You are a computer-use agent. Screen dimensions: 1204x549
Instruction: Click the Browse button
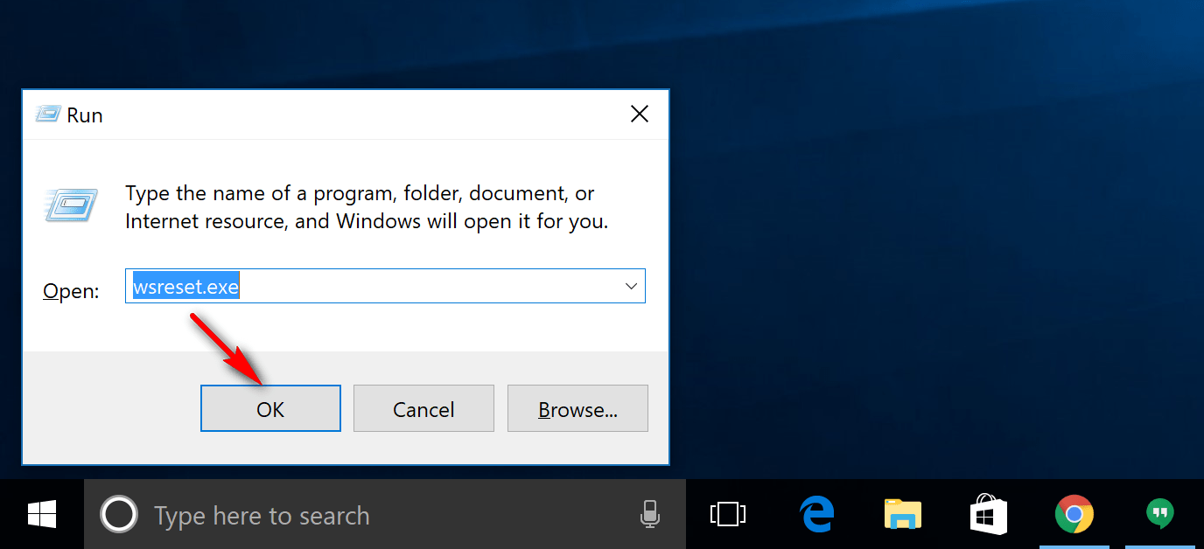click(x=577, y=408)
